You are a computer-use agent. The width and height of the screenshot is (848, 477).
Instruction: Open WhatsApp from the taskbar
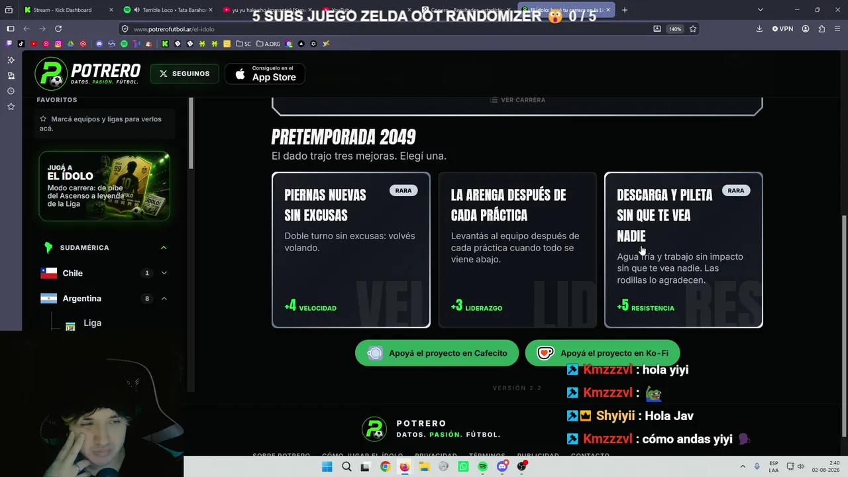[x=463, y=466]
